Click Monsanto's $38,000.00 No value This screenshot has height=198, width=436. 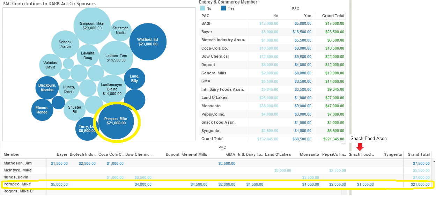click(x=269, y=106)
